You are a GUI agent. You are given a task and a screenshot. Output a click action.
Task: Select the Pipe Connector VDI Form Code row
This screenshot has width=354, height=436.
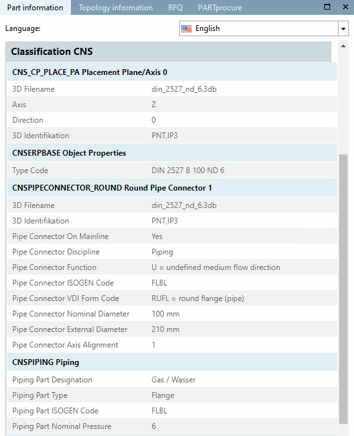172,298
